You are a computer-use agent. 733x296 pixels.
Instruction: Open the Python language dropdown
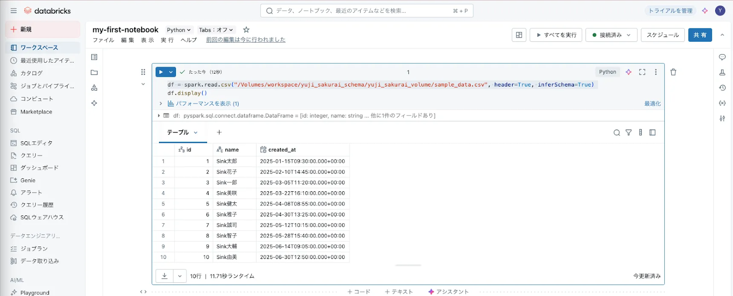179,30
